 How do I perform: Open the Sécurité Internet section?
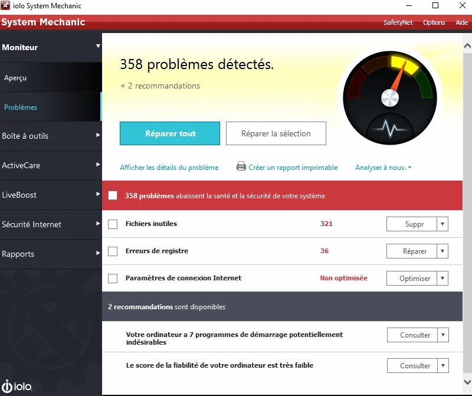(51, 224)
